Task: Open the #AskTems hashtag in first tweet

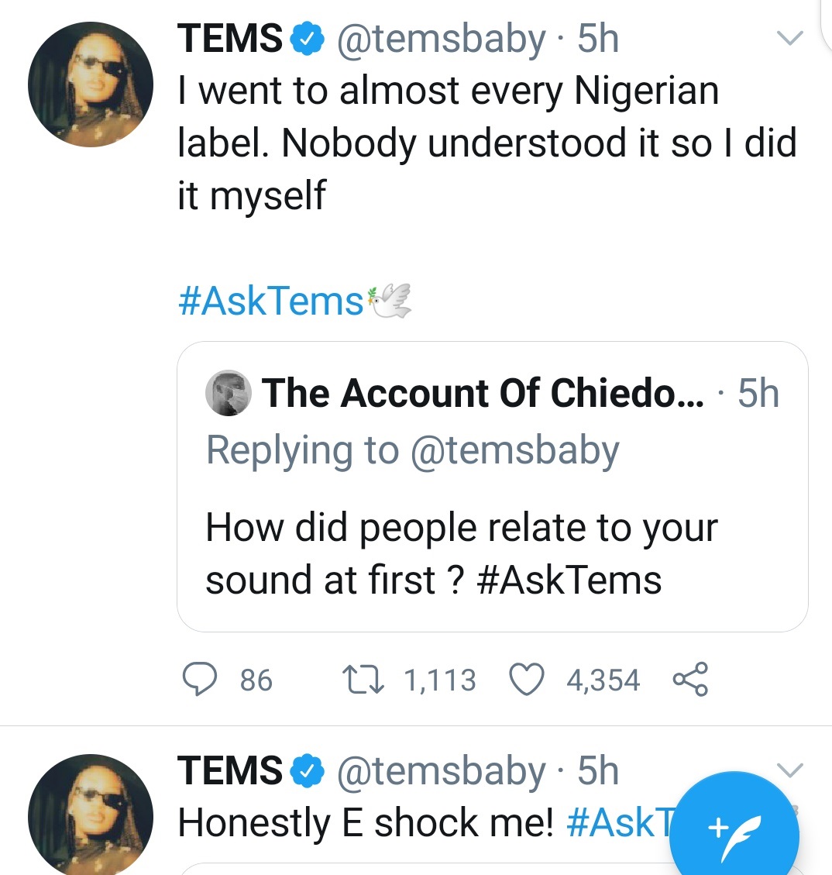Action: 271,301
